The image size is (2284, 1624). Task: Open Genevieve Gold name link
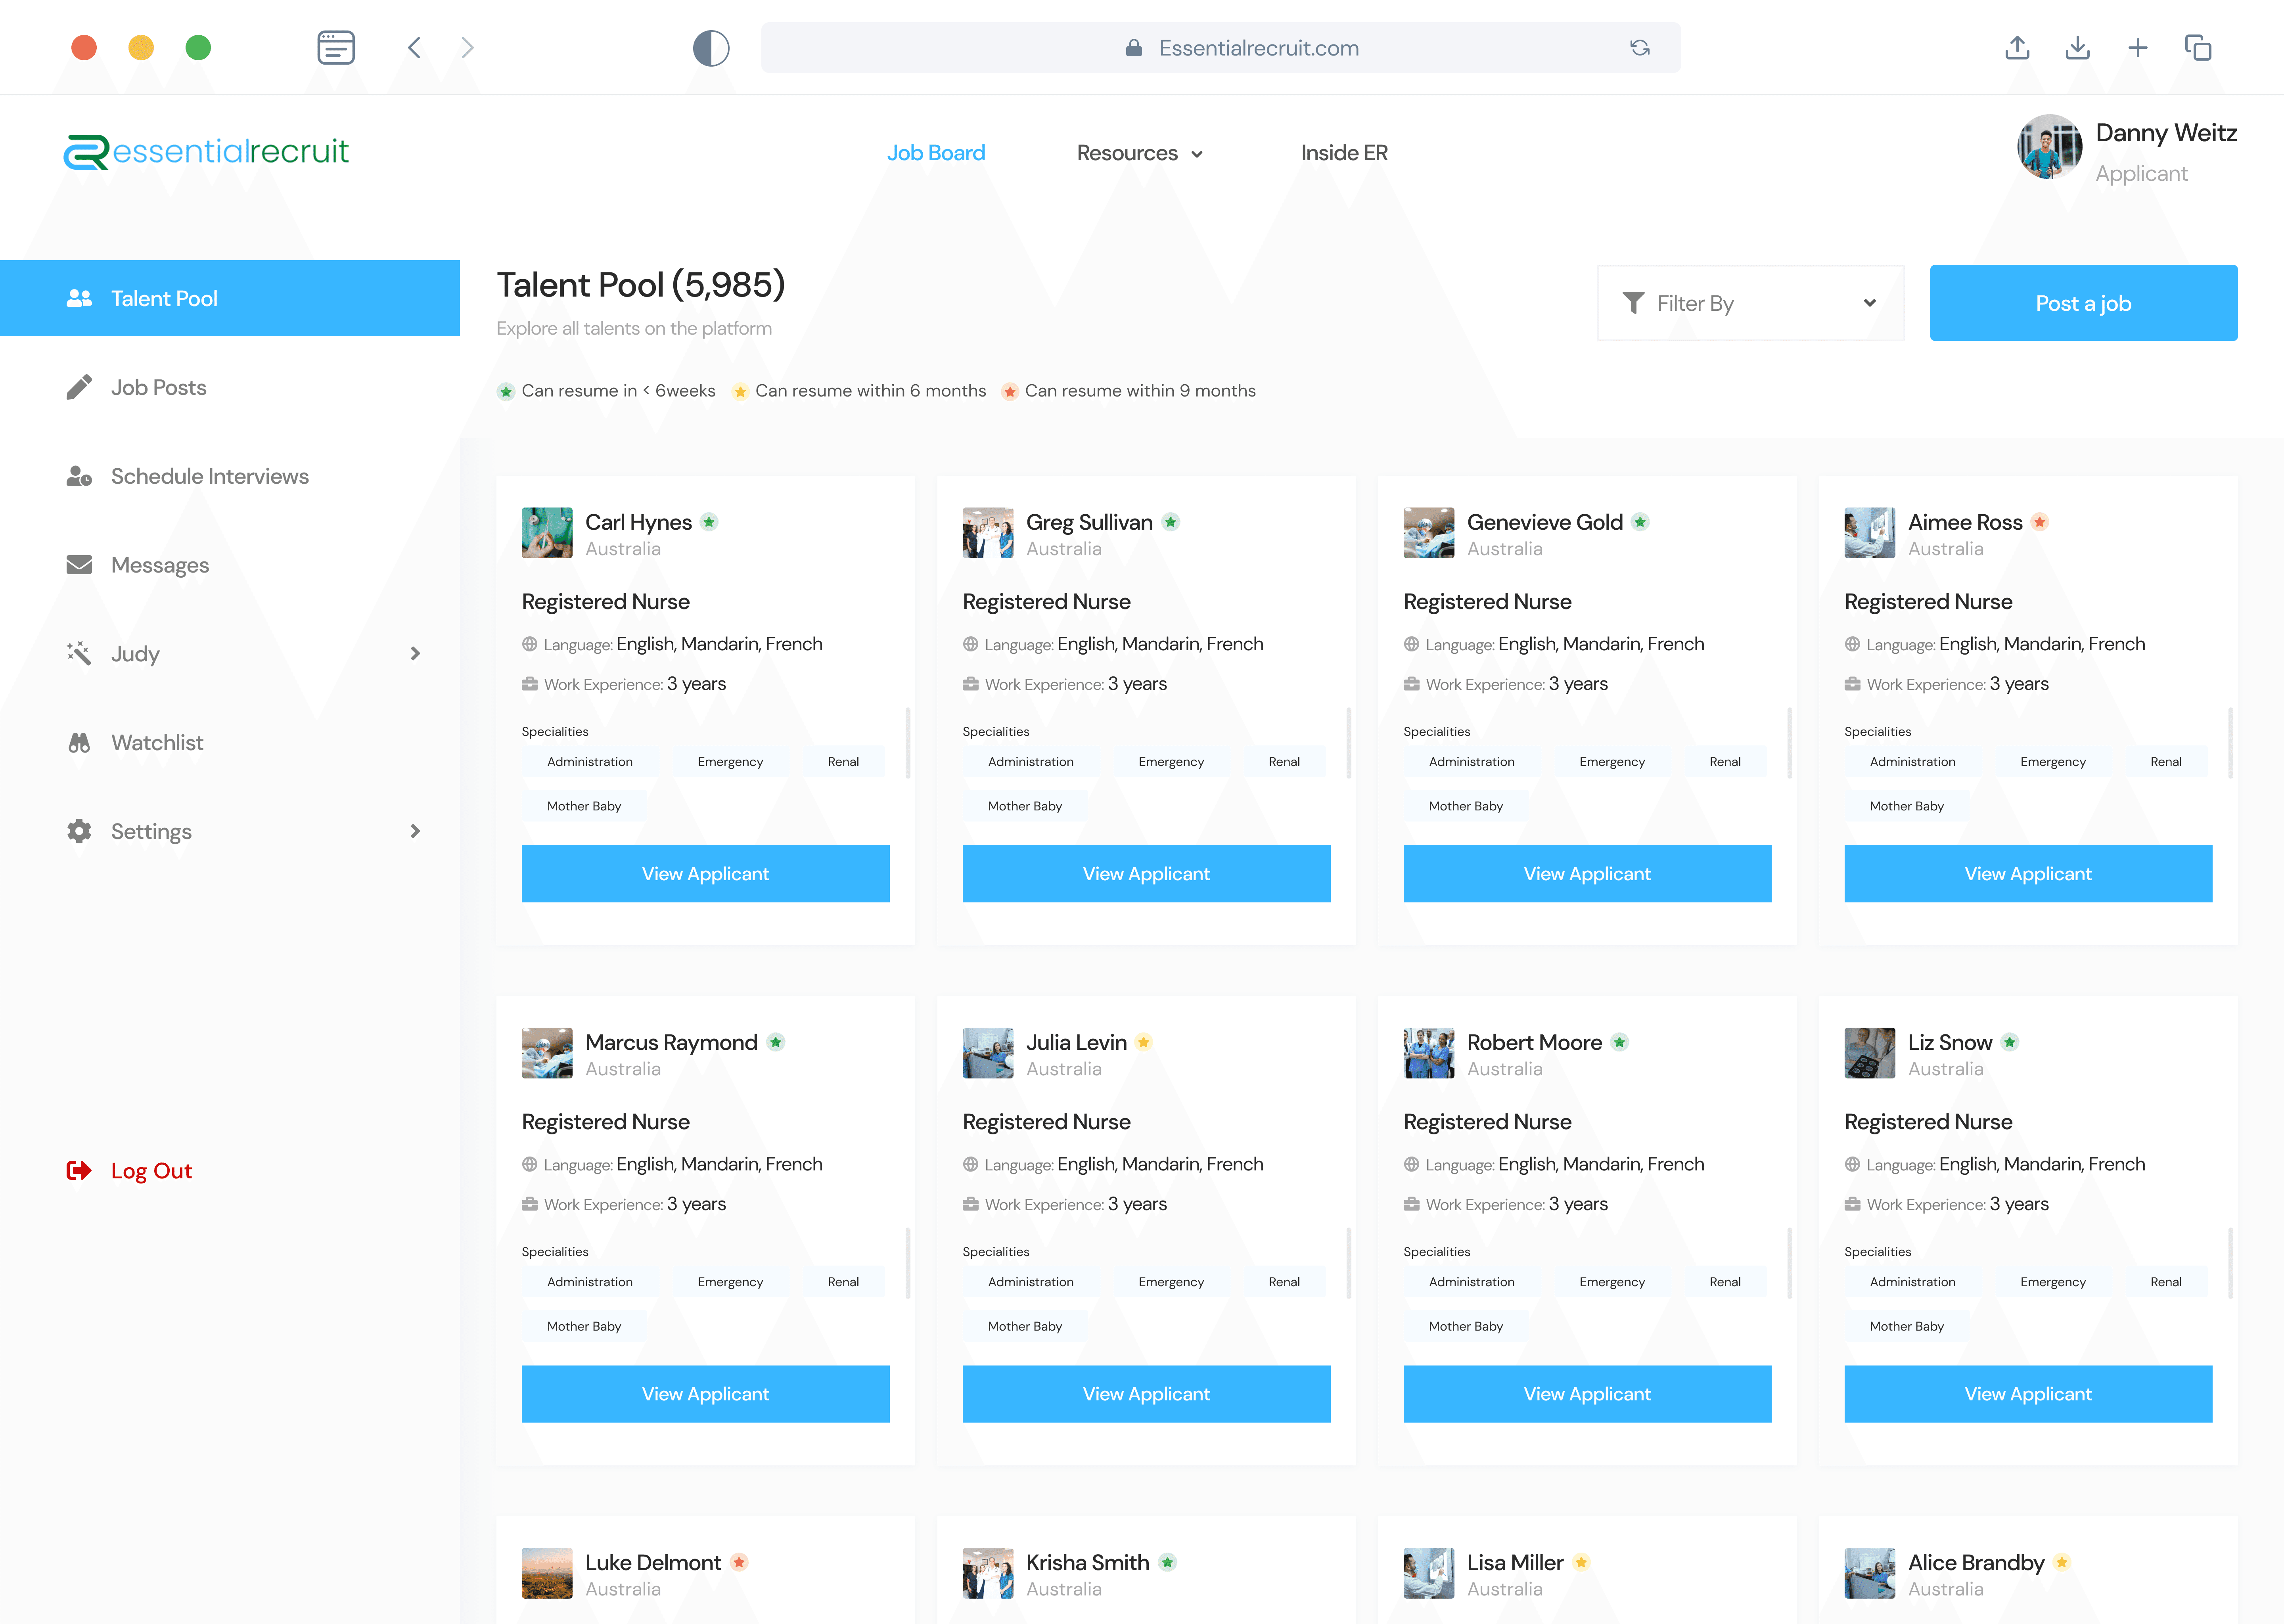click(x=1545, y=522)
